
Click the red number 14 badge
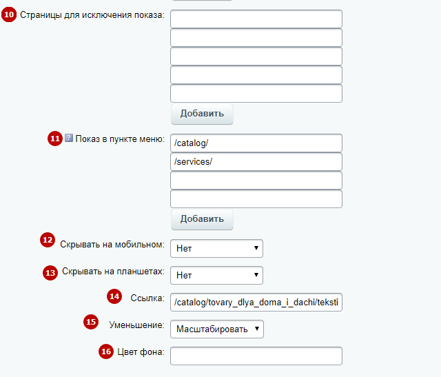(x=114, y=296)
